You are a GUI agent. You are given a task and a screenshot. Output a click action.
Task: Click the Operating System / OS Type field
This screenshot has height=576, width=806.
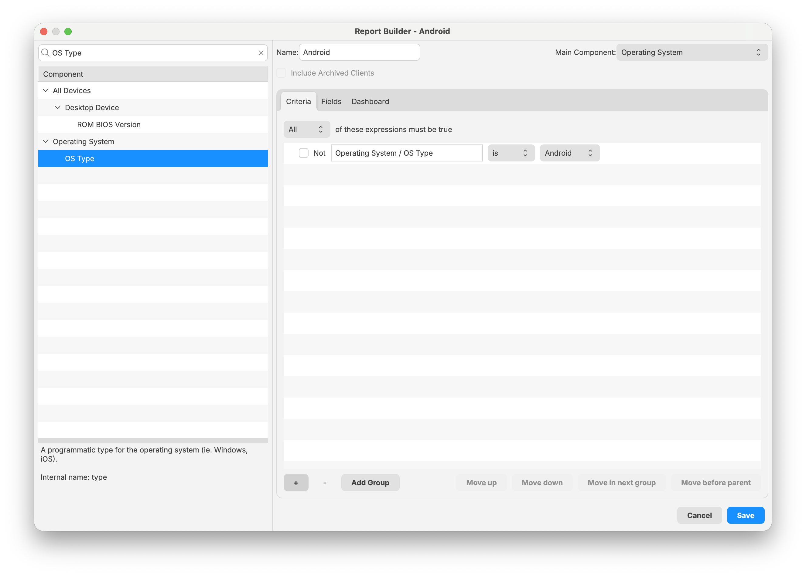(407, 153)
